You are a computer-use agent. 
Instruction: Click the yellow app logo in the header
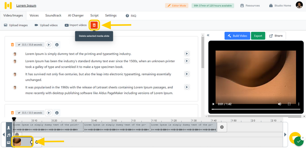pos(8,6)
